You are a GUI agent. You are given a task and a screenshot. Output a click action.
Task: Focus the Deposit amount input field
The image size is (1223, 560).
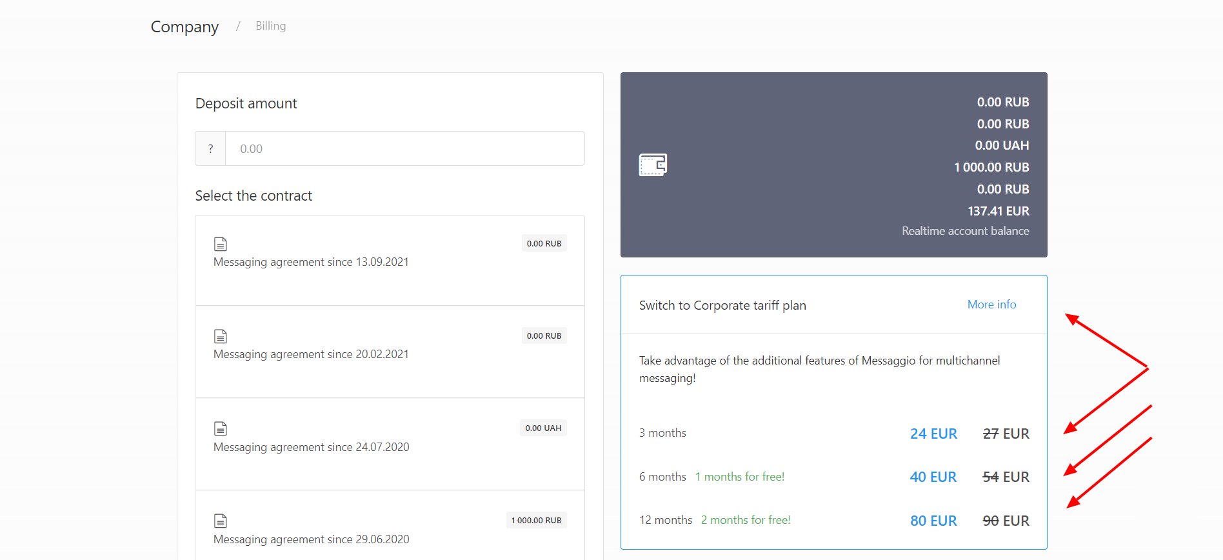pos(404,148)
